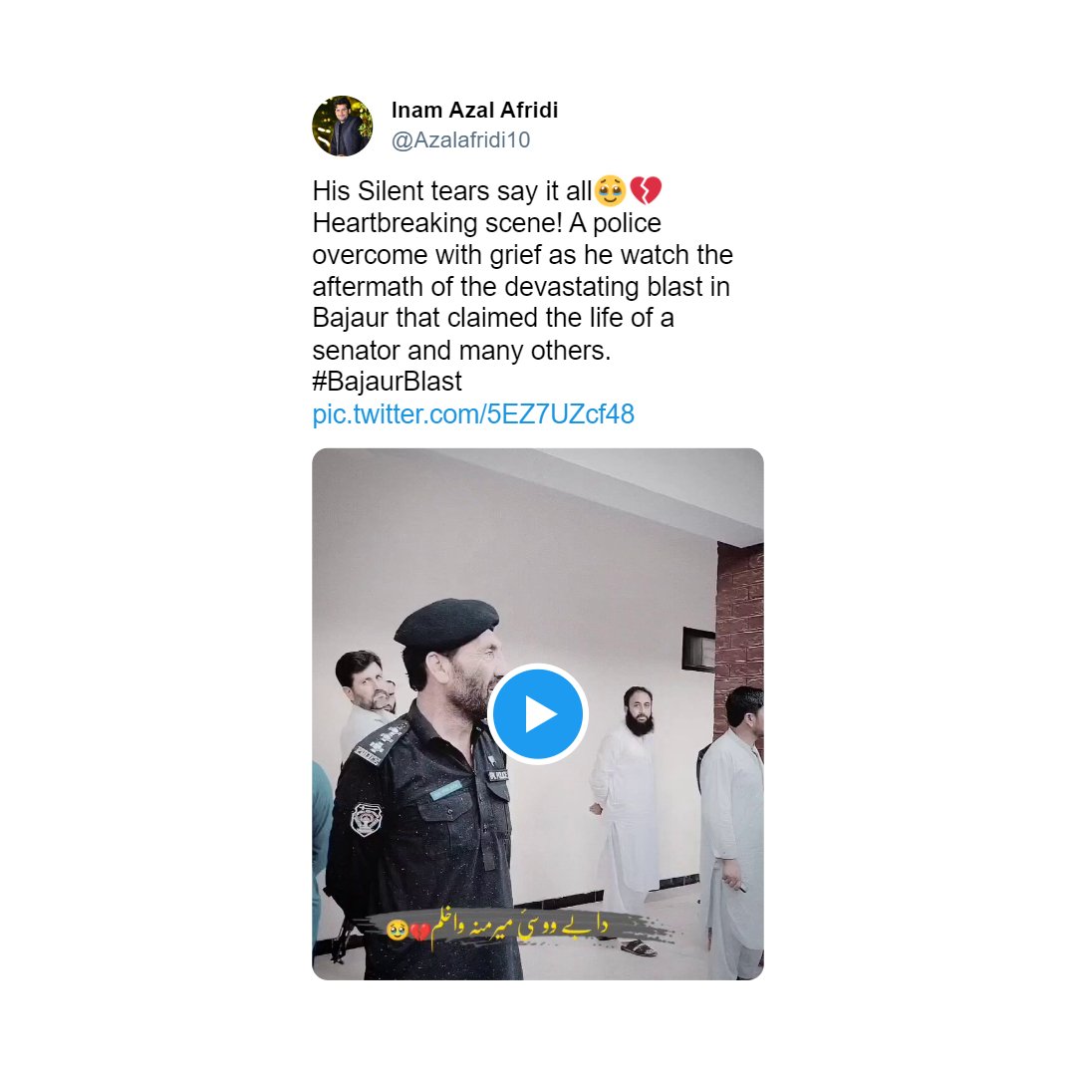Click the yellow Urdu caption on video
This screenshot has width=1076, height=1076.
[519, 928]
